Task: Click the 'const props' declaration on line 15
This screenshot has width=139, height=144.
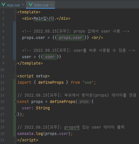Action: pos(30,102)
